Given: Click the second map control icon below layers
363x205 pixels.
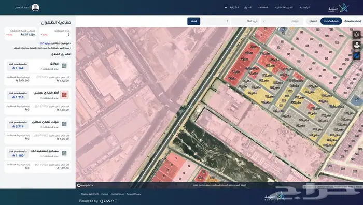Looking at the screenshot, I should (357, 45).
